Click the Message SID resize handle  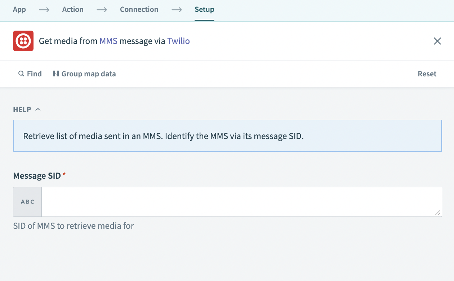click(x=437, y=213)
